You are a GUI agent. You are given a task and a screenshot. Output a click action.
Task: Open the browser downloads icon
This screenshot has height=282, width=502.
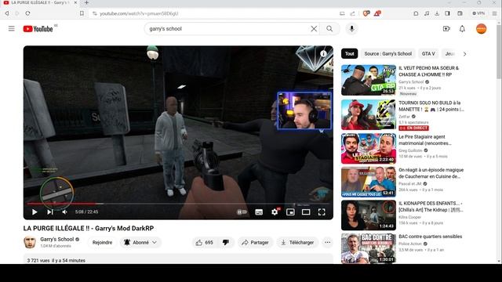coord(437,13)
